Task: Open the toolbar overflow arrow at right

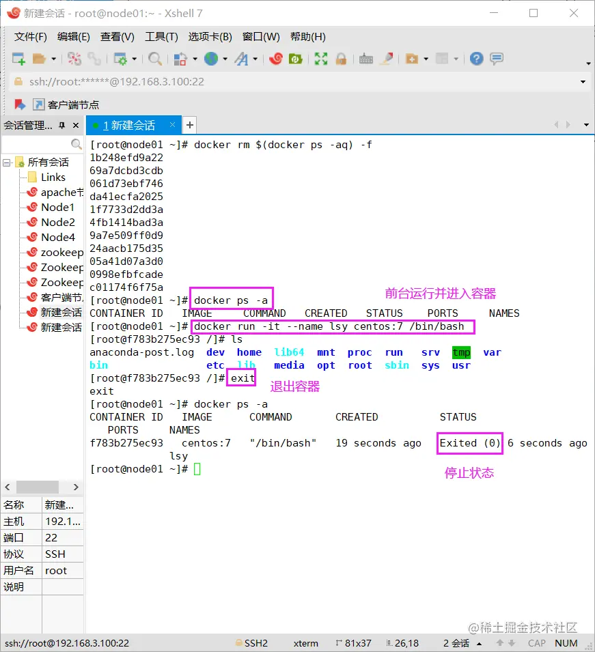Action: click(588, 63)
